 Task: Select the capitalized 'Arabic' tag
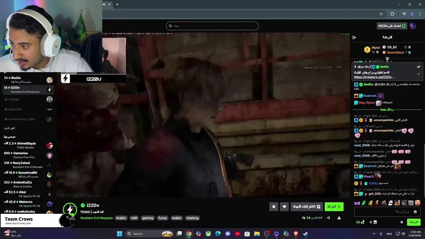121,218
